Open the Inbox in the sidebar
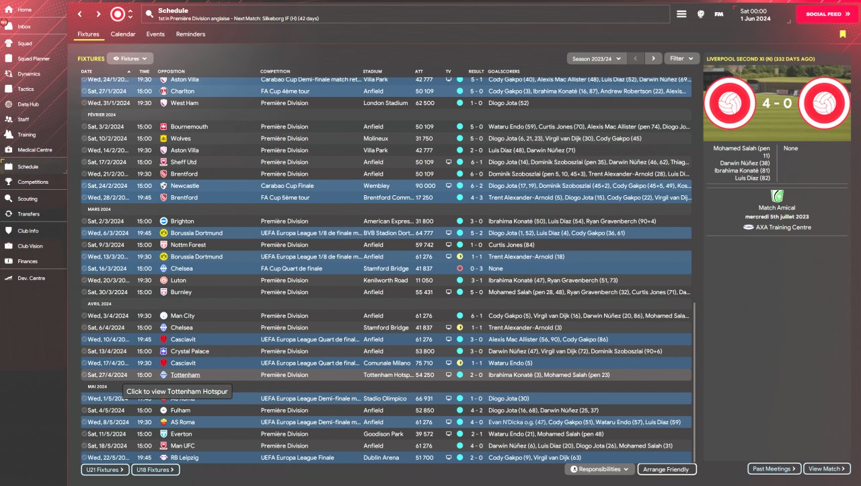 (x=24, y=26)
